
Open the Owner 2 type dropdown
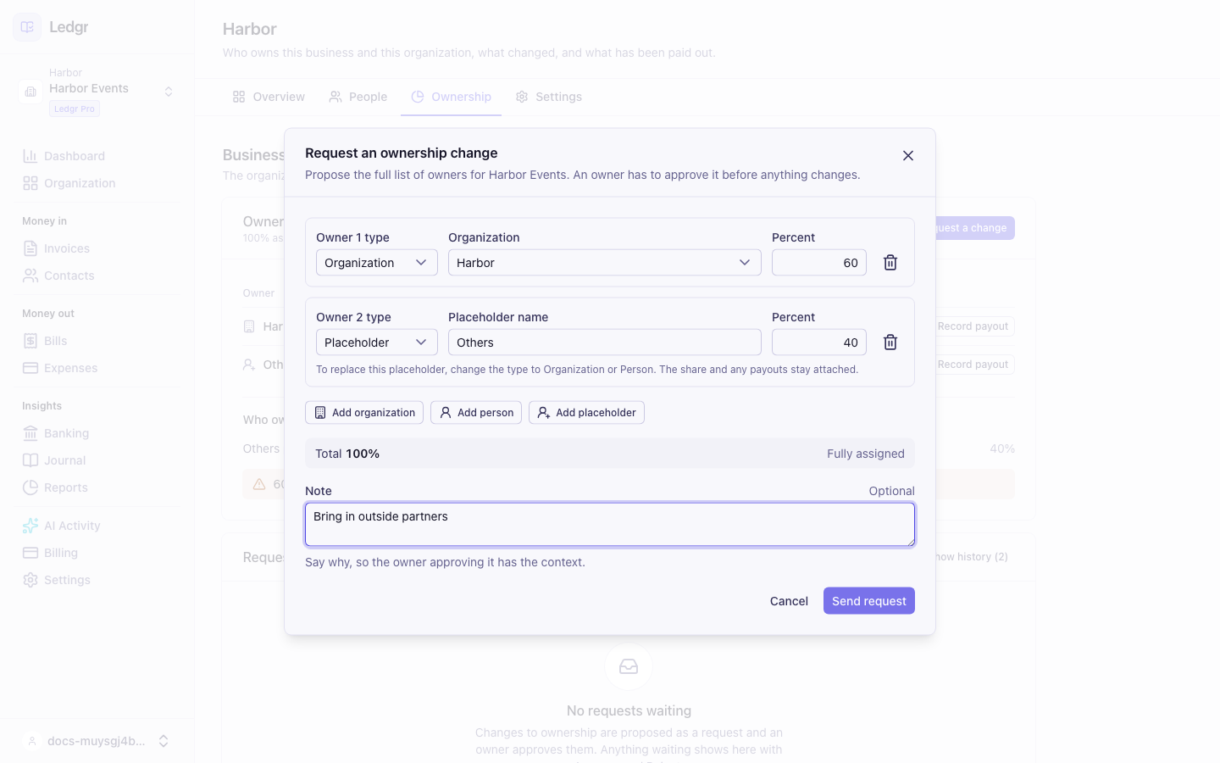tap(377, 343)
